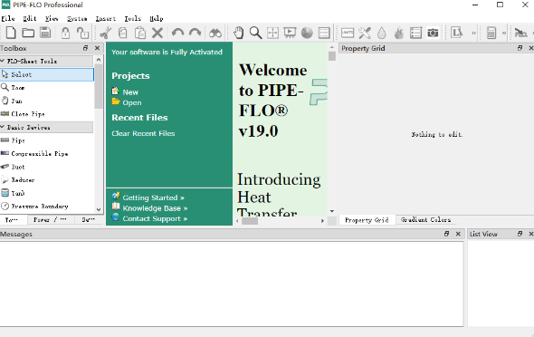Expand the toolbar overflow chevron after calculator
534x337 pixels.
504,33
